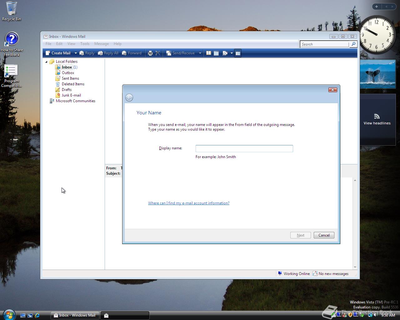Click the No new messages status

click(x=330, y=274)
